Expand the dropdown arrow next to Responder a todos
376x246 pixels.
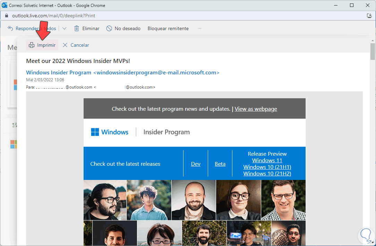pos(64,28)
